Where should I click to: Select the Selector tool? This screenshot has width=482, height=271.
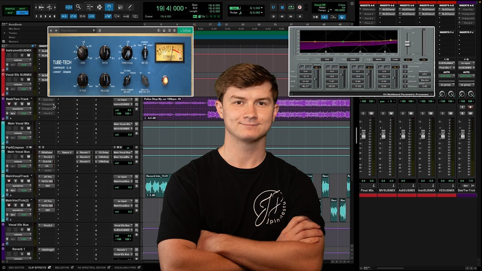[99, 7]
